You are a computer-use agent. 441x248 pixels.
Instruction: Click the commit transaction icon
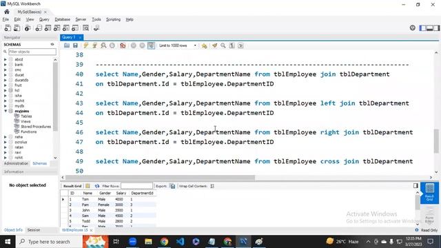click(133, 45)
